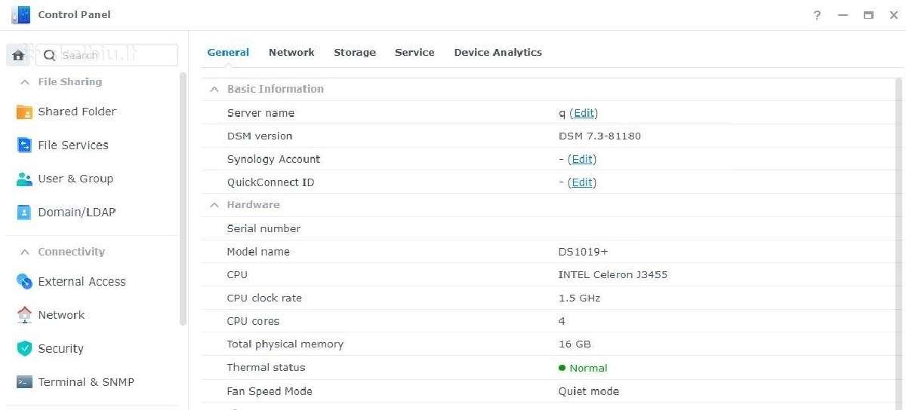The width and height of the screenshot is (906, 410).
Task: Click the DS1019+ model name value
Action: (x=583, y=252)
